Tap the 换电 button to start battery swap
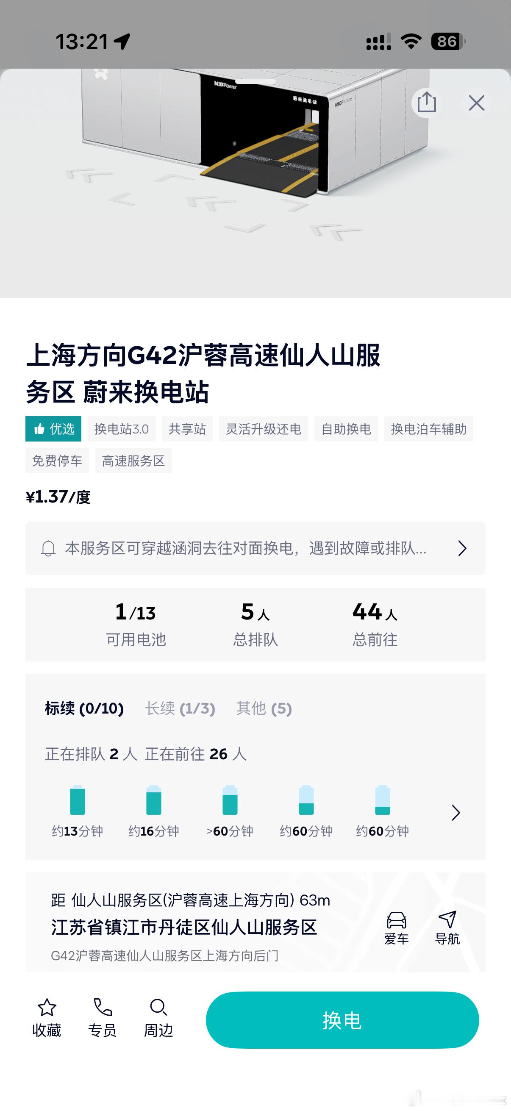The image size is (511, 1111). coord(342,1019)
